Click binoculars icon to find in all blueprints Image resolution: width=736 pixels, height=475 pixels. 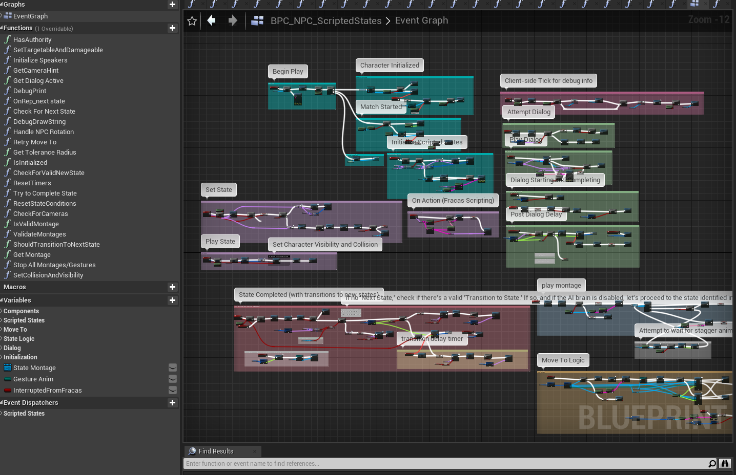click(725, 464)
